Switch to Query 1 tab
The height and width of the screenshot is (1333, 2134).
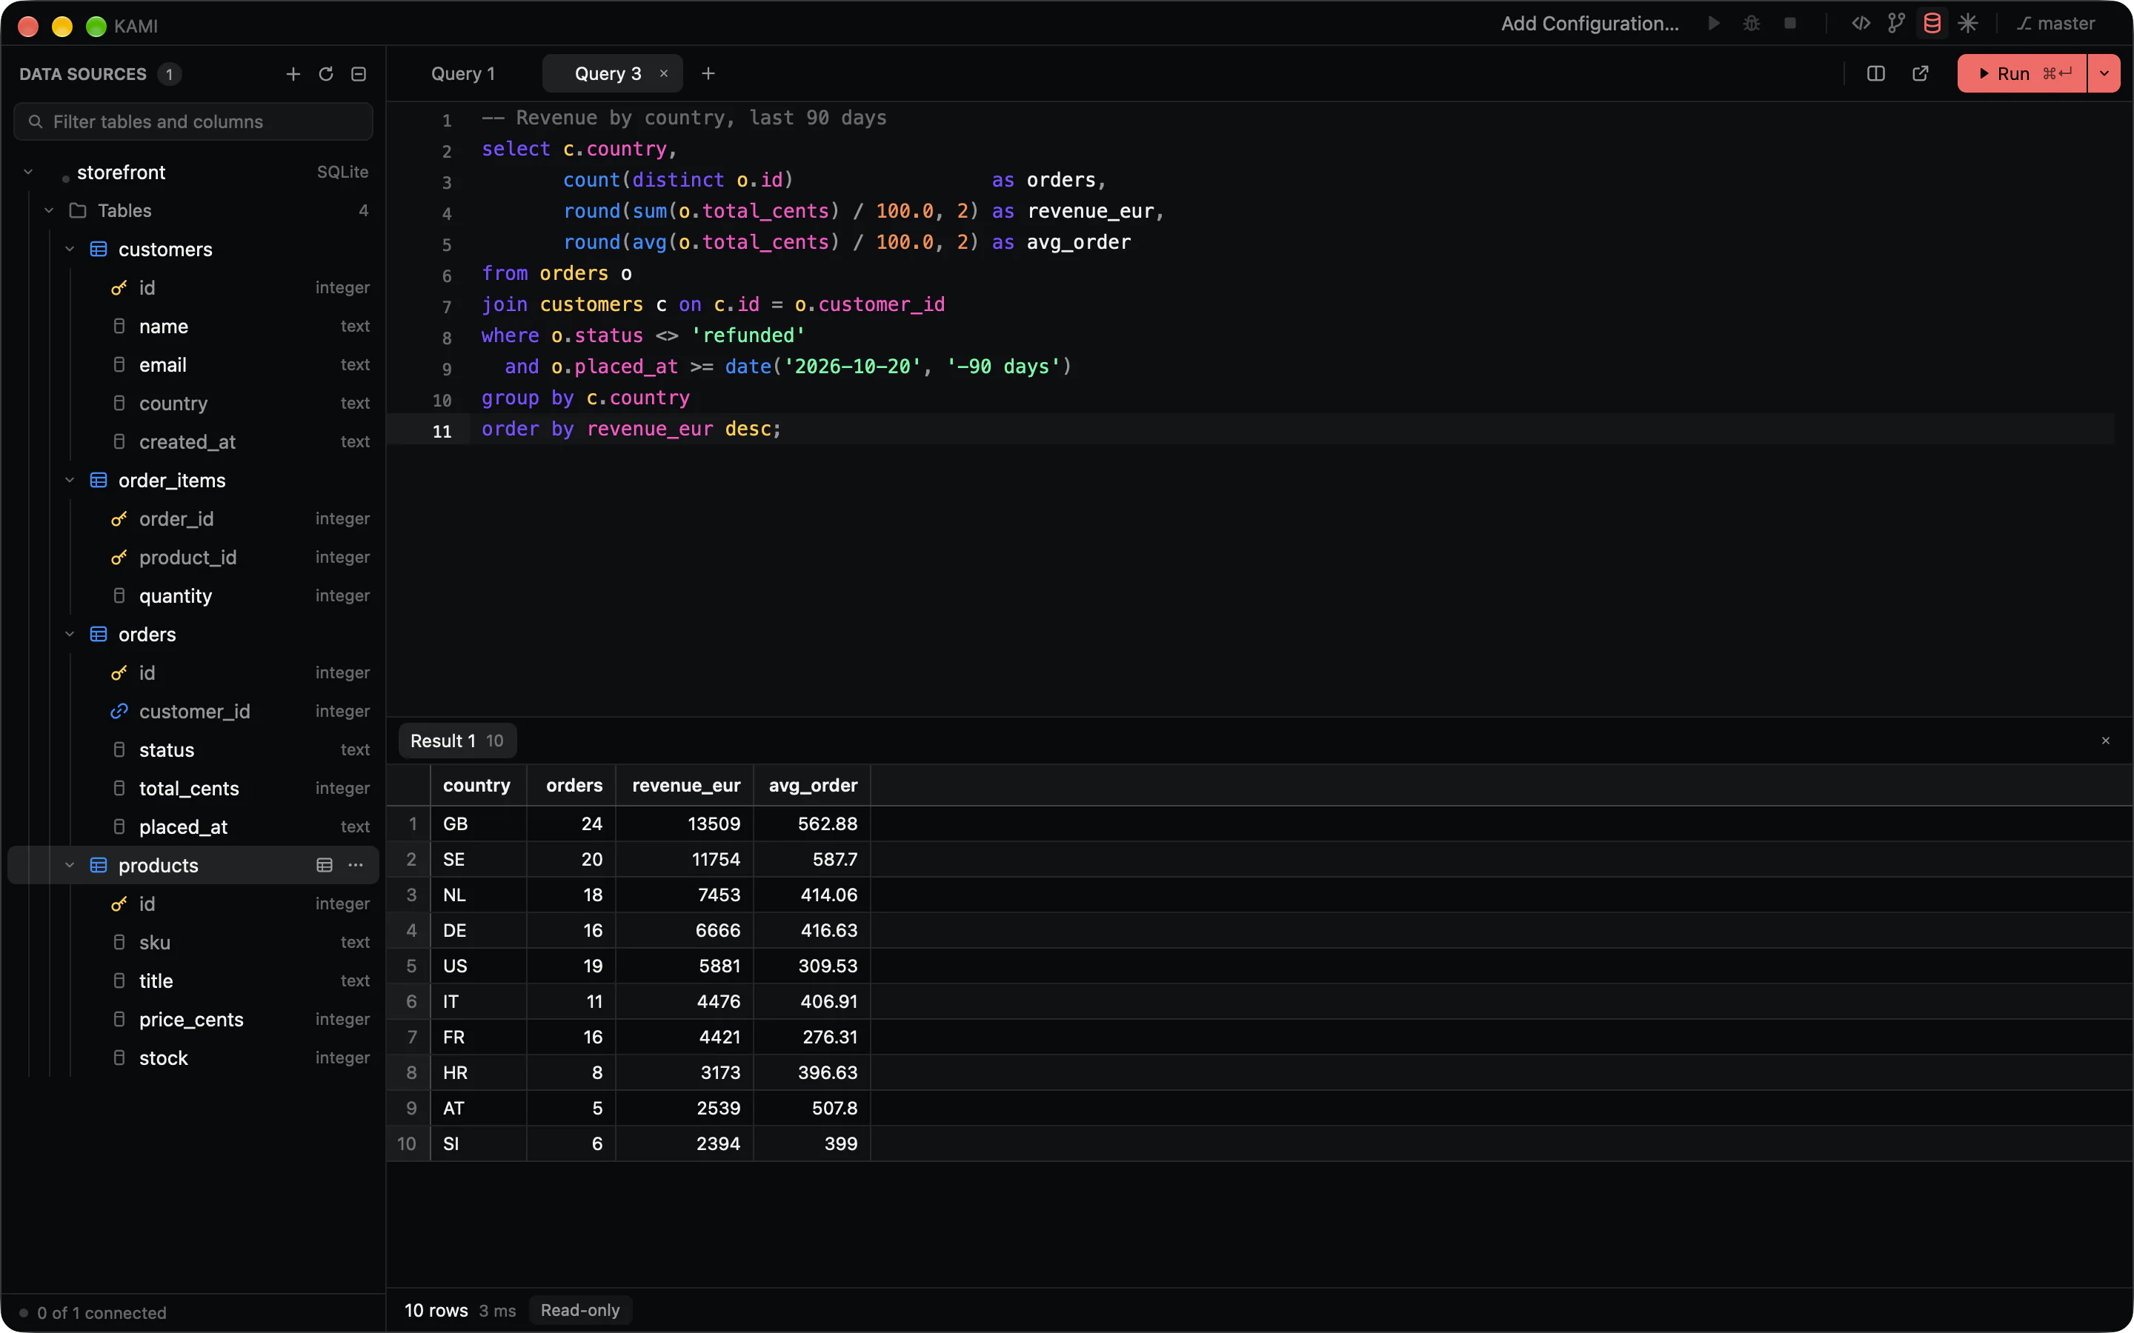463,74
